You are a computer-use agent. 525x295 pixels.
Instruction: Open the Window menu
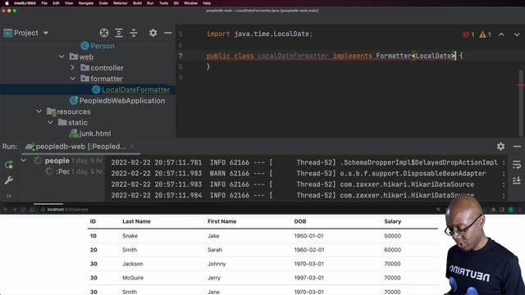190,3
